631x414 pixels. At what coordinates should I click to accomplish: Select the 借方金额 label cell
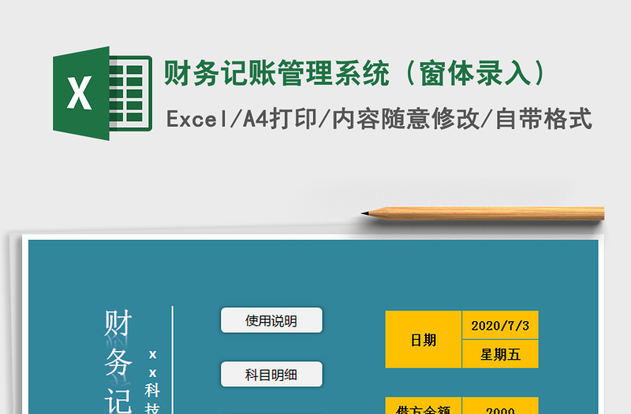point(424,408)
